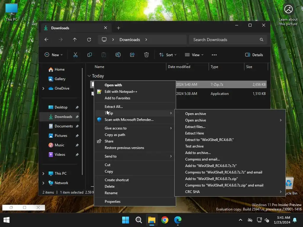The image size is (303, 227).
Task: Sort by Size column header
Action: pyautogui.click(x=256, y=67)
